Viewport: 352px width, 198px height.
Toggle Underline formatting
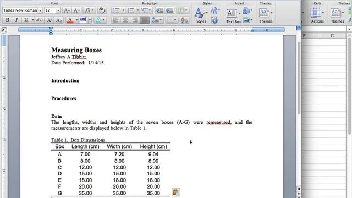click(x=26, y=20)
